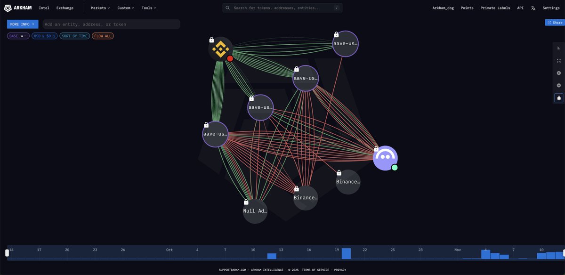The width and height of the screenshot is (565, 275).
Task: Click the timeline bar at Nov 4
Action: [x=485, y=254]
